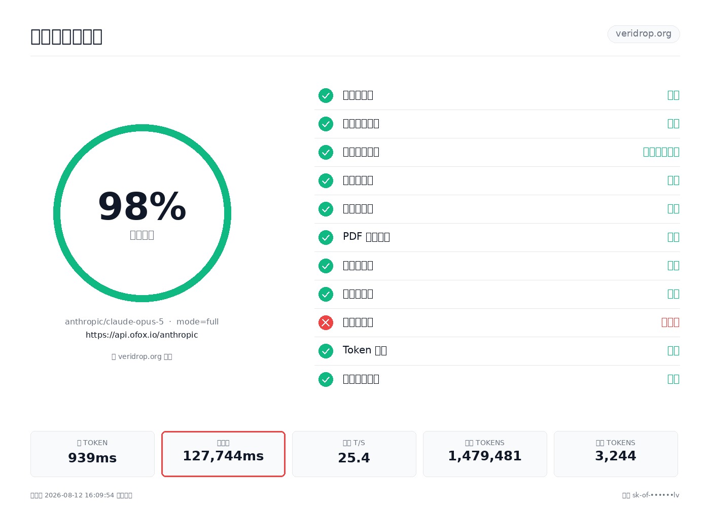Open the https://api.ofox.io/anthropic link
This screenshot has height=507, width=710.
click(142, 335)
